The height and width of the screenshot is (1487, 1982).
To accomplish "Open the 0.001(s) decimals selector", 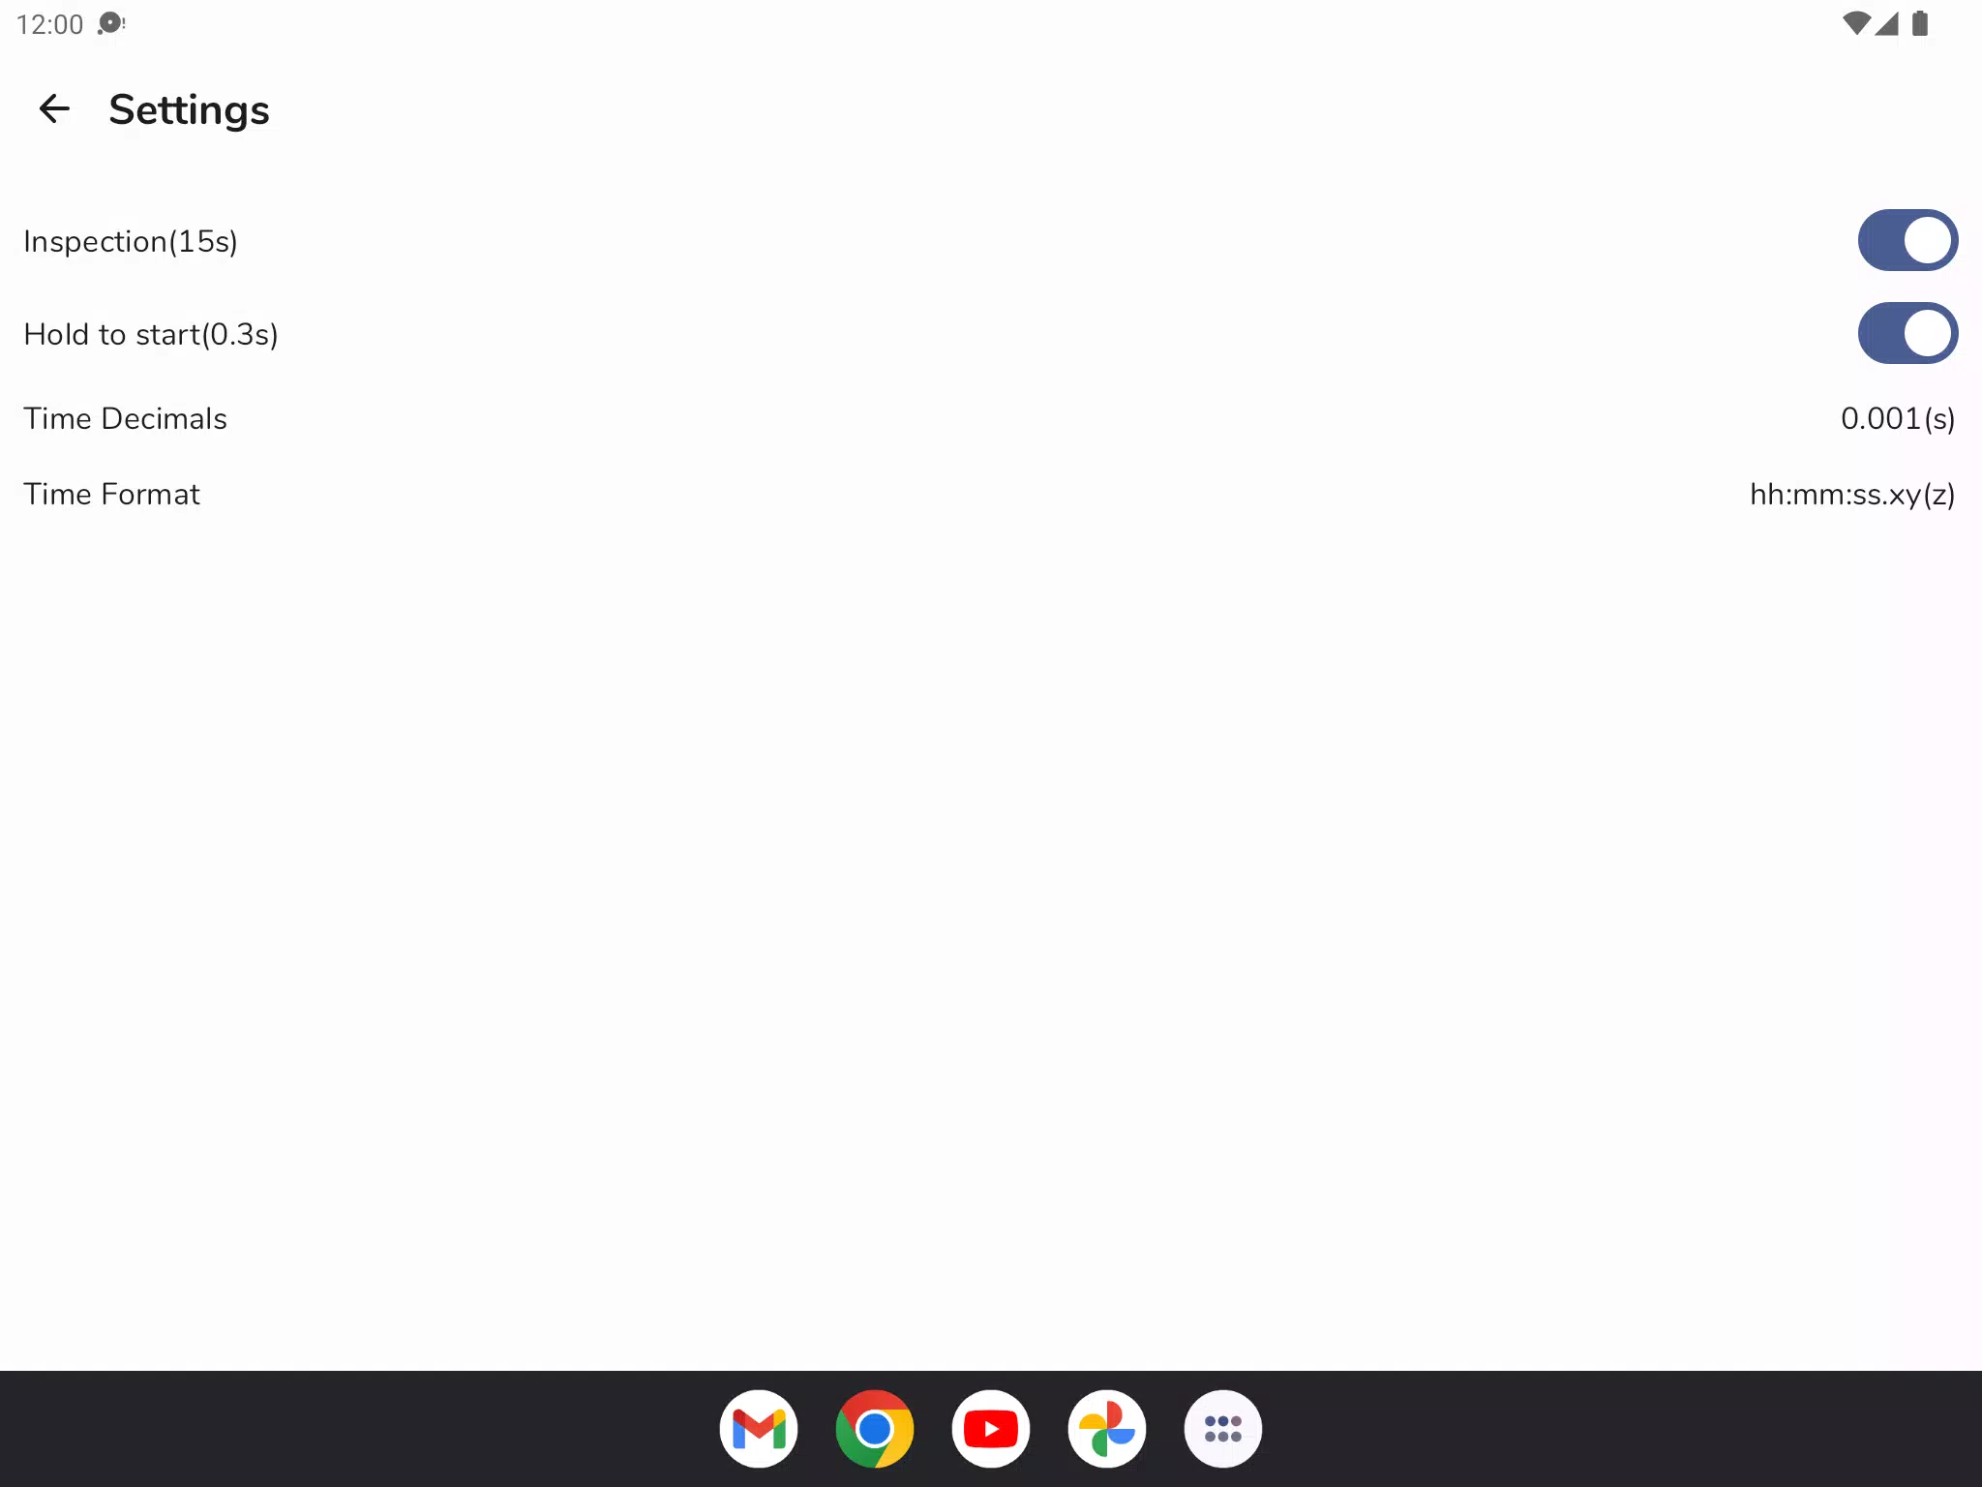I will (x=1898, y=418).
